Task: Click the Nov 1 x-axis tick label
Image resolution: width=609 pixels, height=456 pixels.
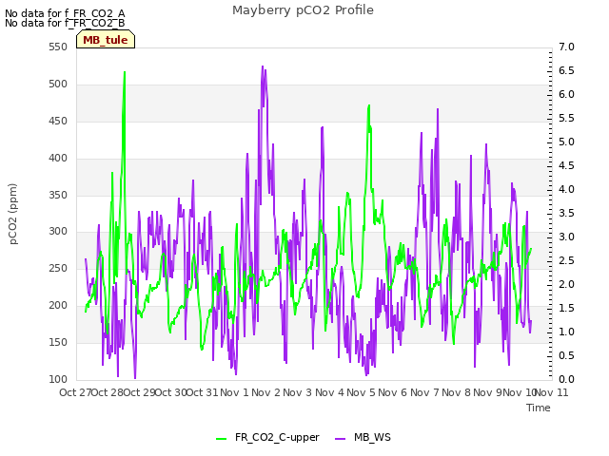Action: click(x=234, y=392)
